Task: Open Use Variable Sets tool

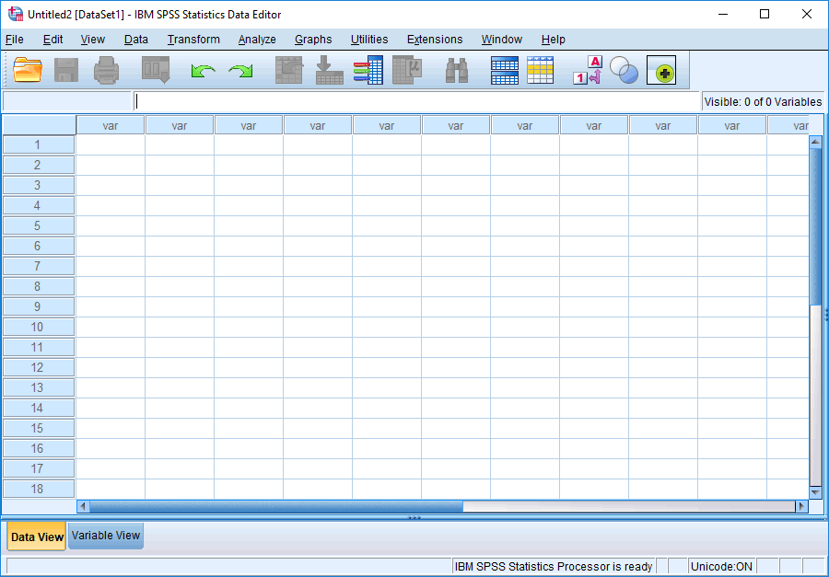Action: 624,70
